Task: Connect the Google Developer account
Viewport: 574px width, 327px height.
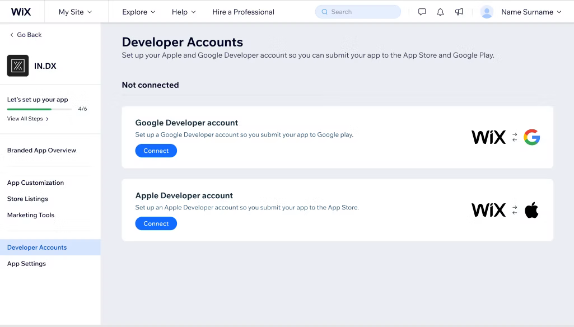Action: click(x=156, y=151)
